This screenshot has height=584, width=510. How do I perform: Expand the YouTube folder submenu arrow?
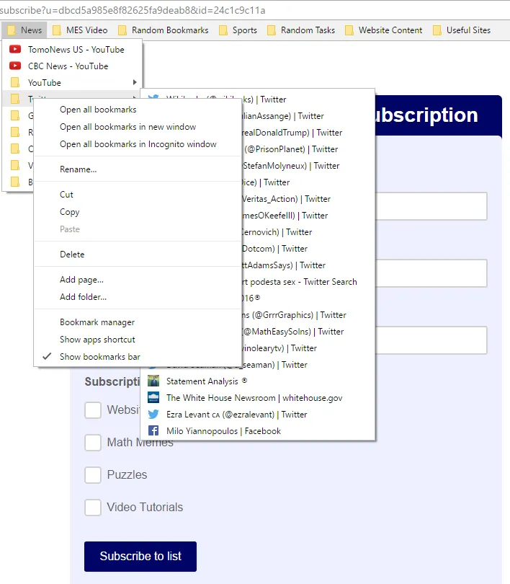pos(135,82)
